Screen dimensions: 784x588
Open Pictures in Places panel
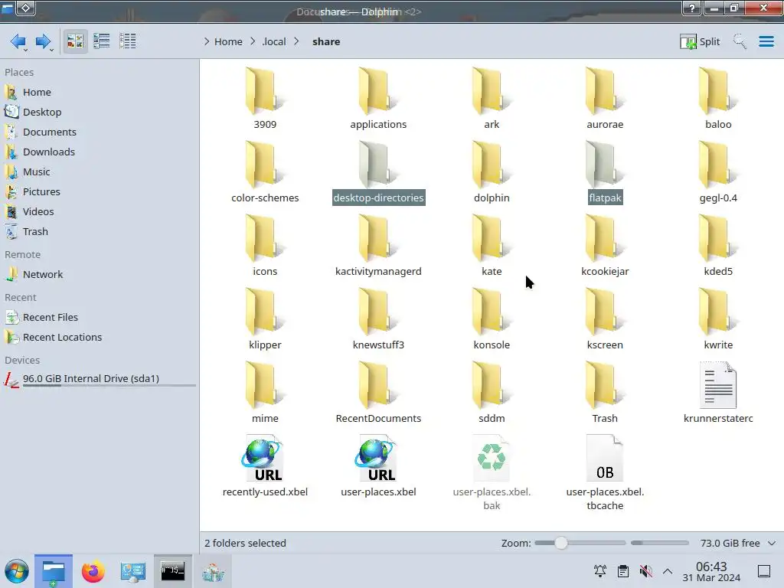click(41, 192)
